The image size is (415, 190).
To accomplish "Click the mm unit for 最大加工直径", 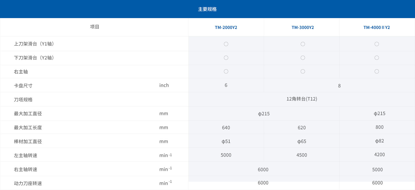I will [x=164, y=113].
